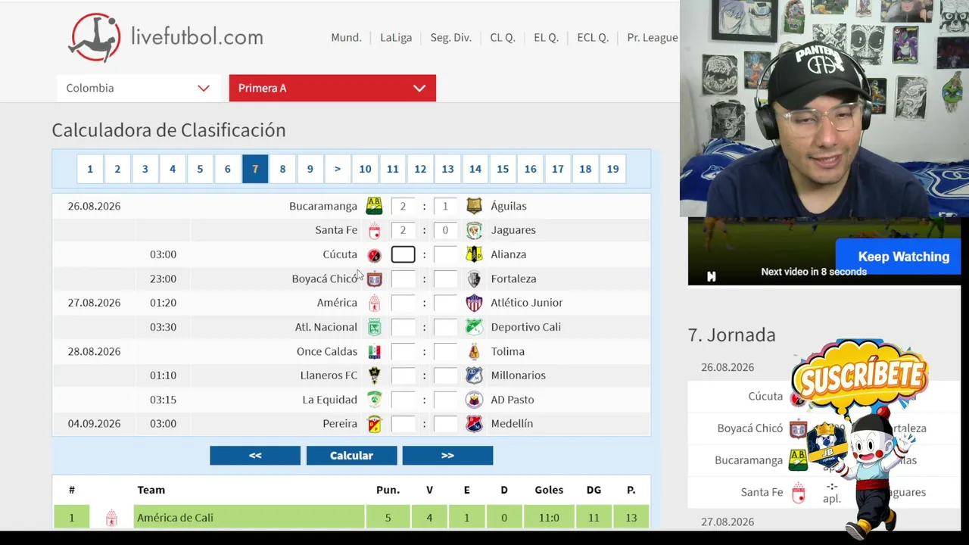The image size is (969, 545).
Task: Click the Jaguares score field showing 0
Action: (x=446, y=230)
